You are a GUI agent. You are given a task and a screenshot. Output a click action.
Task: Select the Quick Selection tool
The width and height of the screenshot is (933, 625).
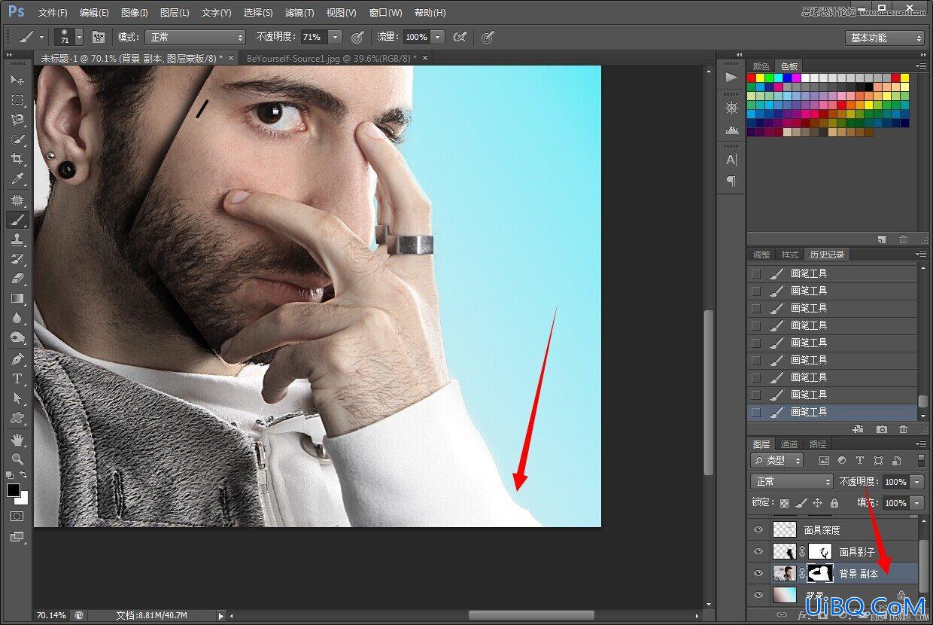click(17, 139)
